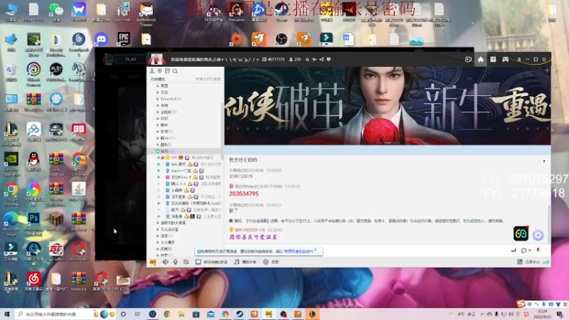Open the LeiShen banner advertisement
The width and height of the screenshot is (569, 320).
388,105
